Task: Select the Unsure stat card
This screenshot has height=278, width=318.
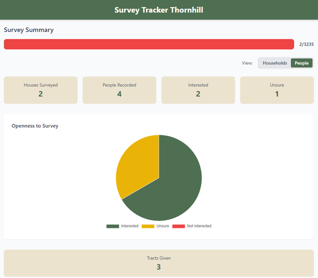Action: [277, 90]
